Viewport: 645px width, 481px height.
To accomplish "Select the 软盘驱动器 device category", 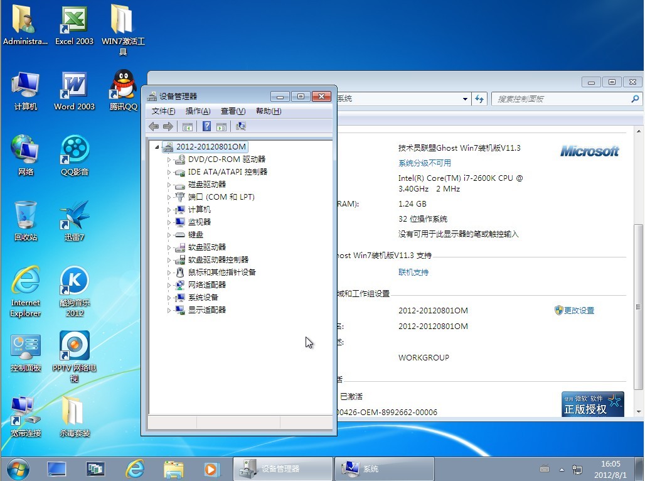I will [206, 247].
